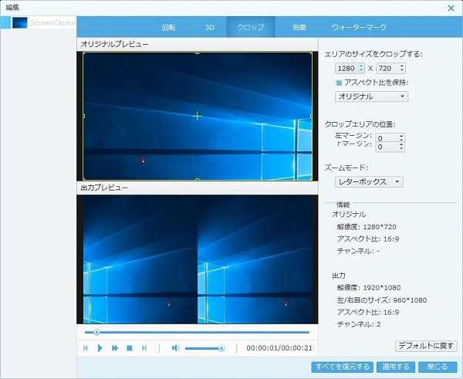The height and width of the screenshot is (379, 463).
Task: Play the video preview
Action: (x=100, y=348)
